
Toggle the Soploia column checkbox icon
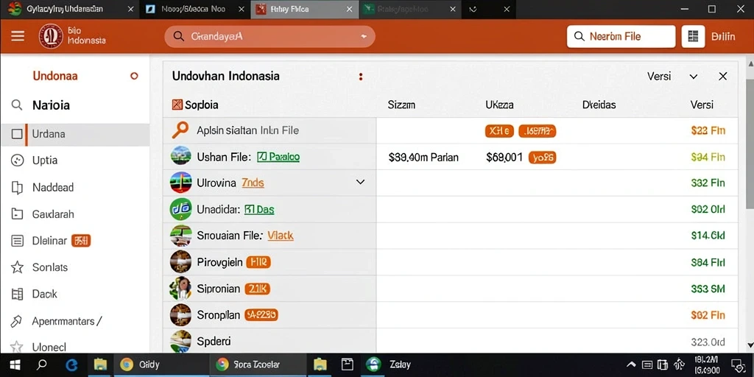tap(177, 105)
